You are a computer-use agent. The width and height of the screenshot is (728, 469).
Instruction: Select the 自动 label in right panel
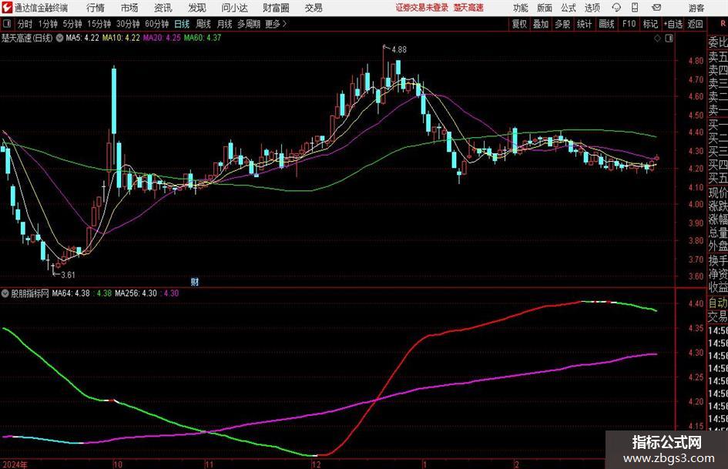click(718, 303)
